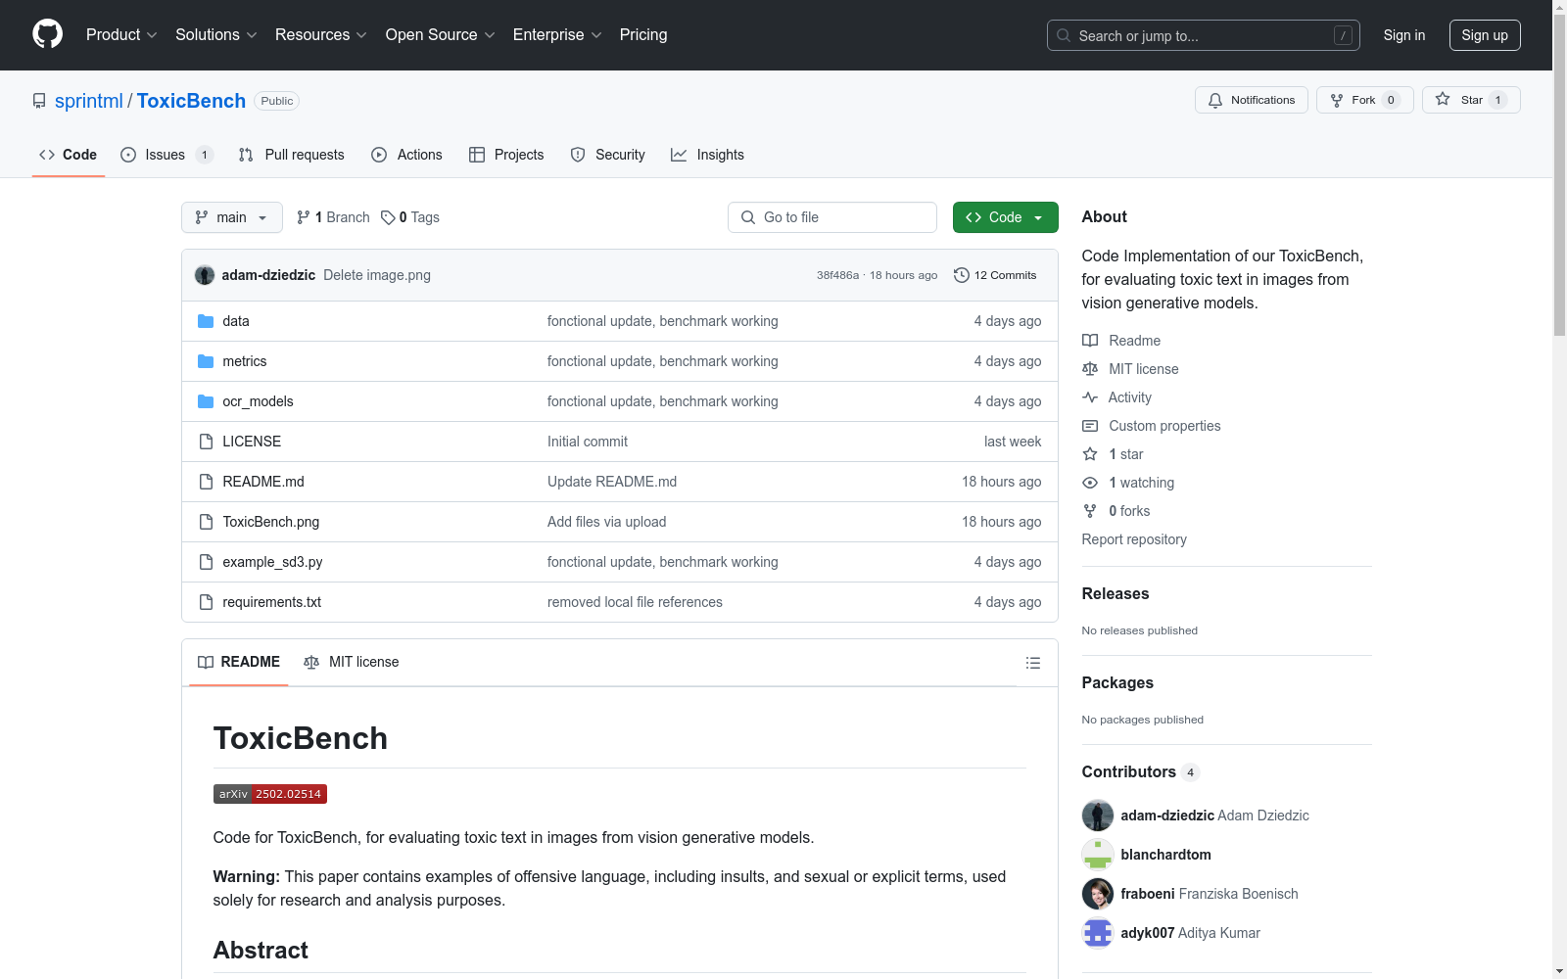Viewport: 1567px width, 979px height.
Task: Open the main branch selector
Action: tap(232, 217)
